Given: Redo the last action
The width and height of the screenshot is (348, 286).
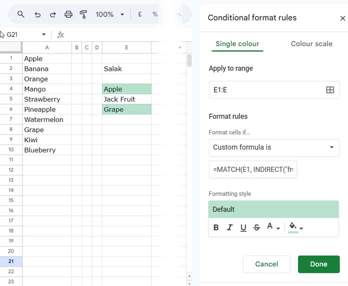Looking at the screenshot, I should [53, 14].
